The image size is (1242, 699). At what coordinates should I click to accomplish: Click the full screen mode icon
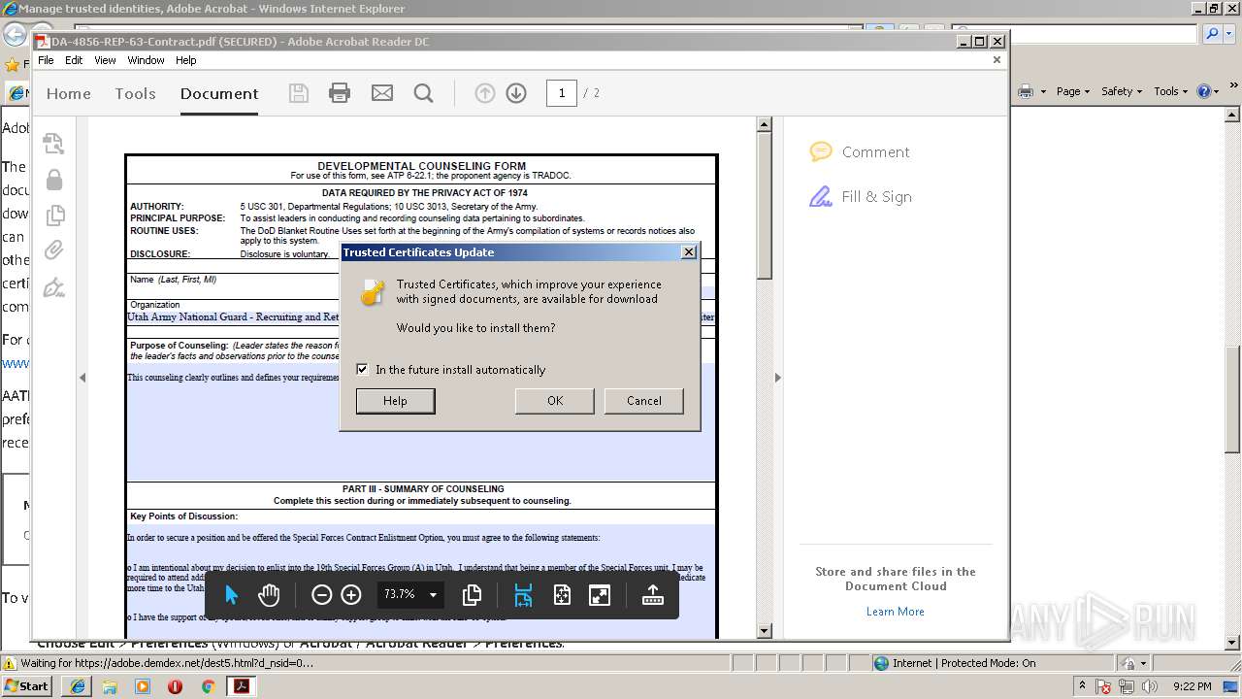(600, 595)
